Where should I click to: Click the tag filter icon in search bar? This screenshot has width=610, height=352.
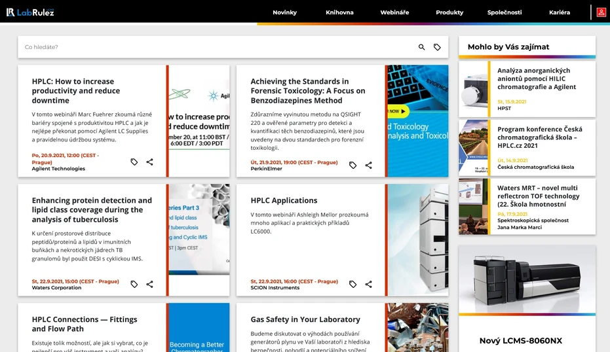click(437, 47)
